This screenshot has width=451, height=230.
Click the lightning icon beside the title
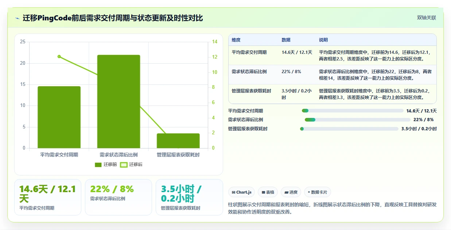pyautogui.click(x=18, y=18)
